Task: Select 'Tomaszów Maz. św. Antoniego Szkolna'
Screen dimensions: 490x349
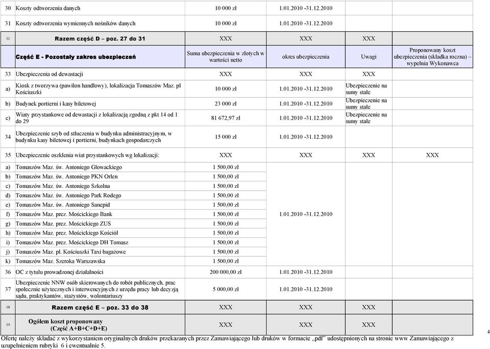Action: coord(63,186)
